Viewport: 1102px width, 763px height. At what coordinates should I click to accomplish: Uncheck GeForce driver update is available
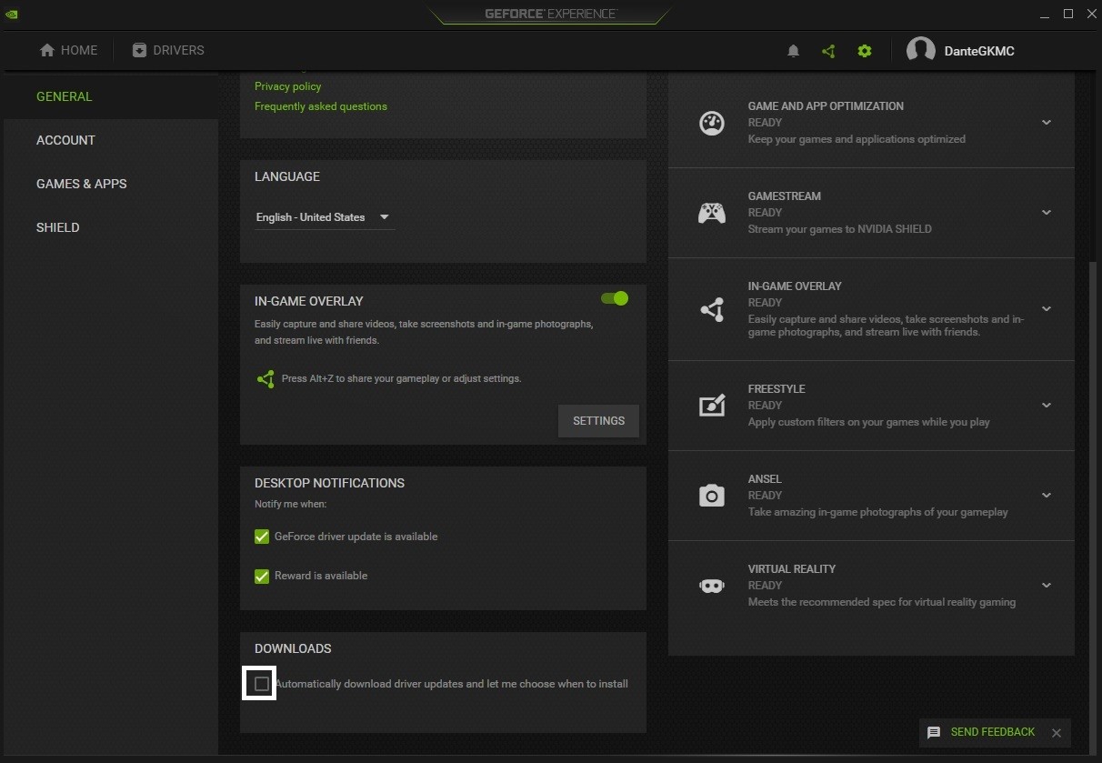click(x=262, y=537)
